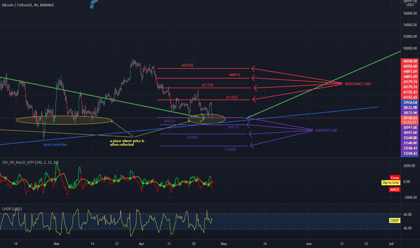This screenshot has width=420, height=248.
Task: Click the Apr date on time axis
Action: coord(142,243)
